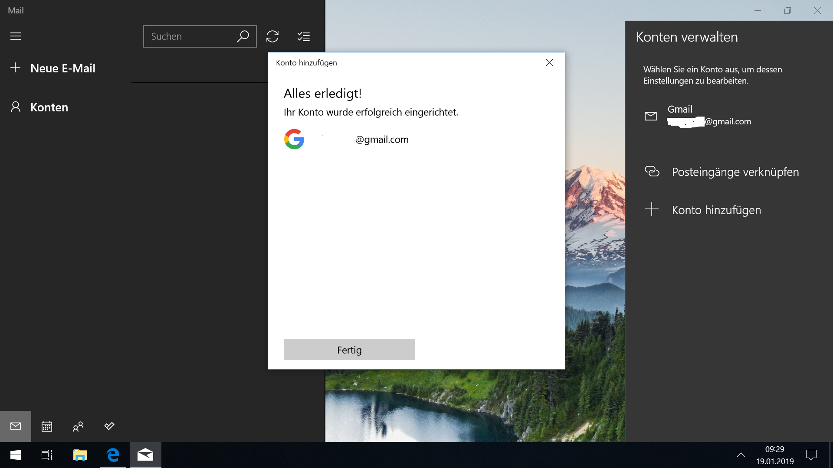Expand hidden system tray icons
Viewport: 833px width, 468px height.
coord(741,455)
